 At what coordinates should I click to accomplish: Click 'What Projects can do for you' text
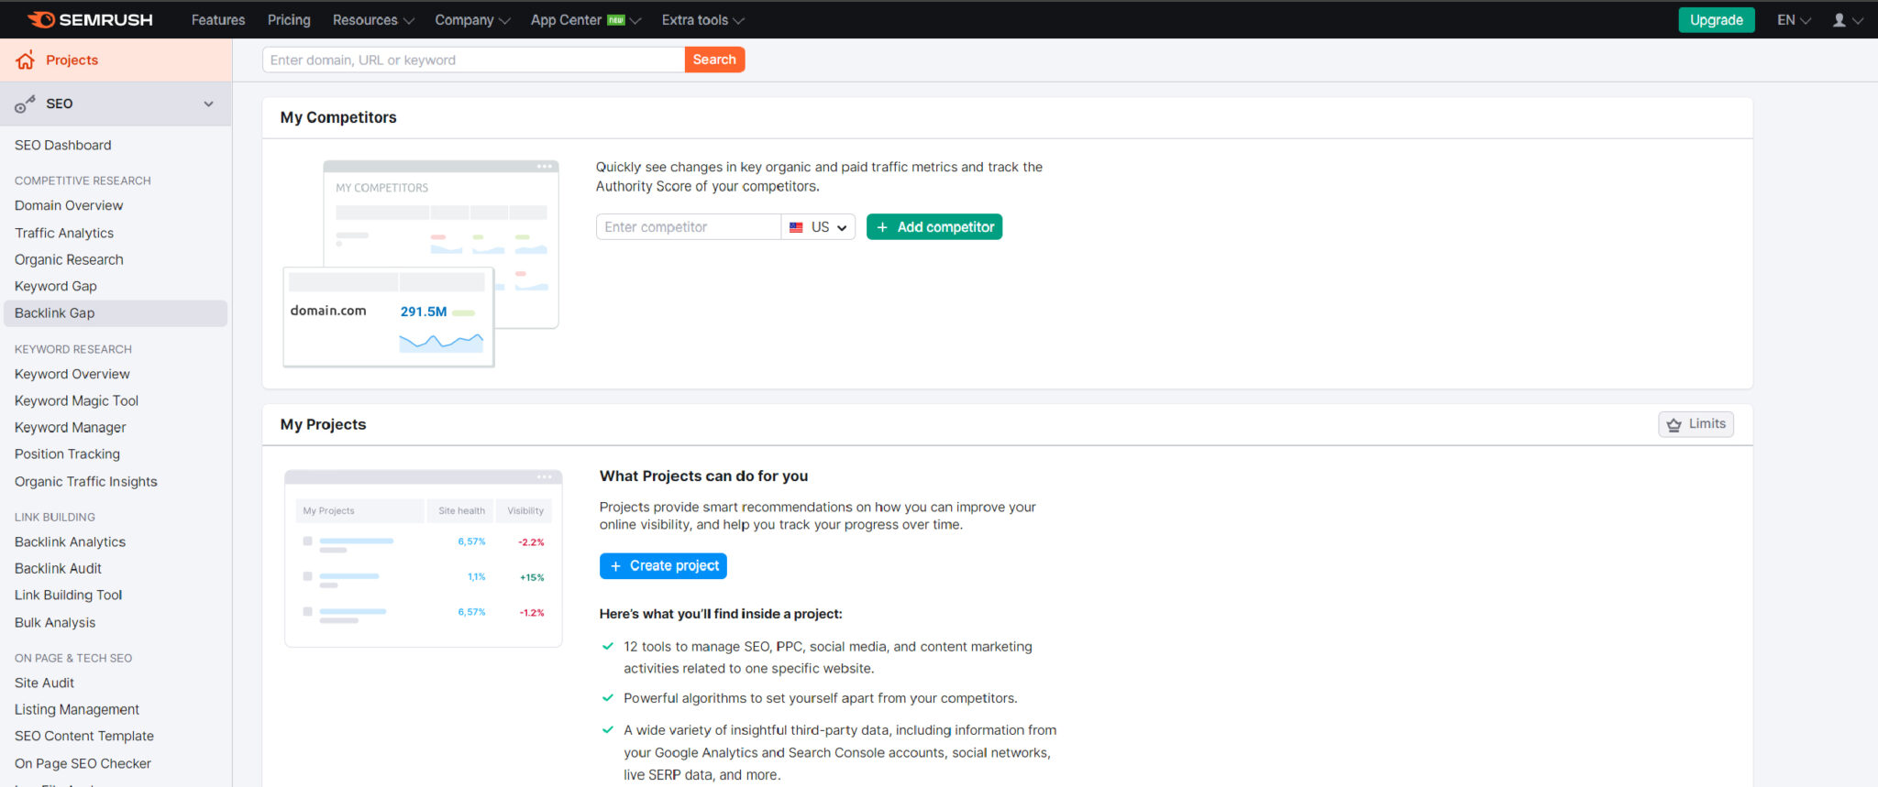(x=703, y=476)
